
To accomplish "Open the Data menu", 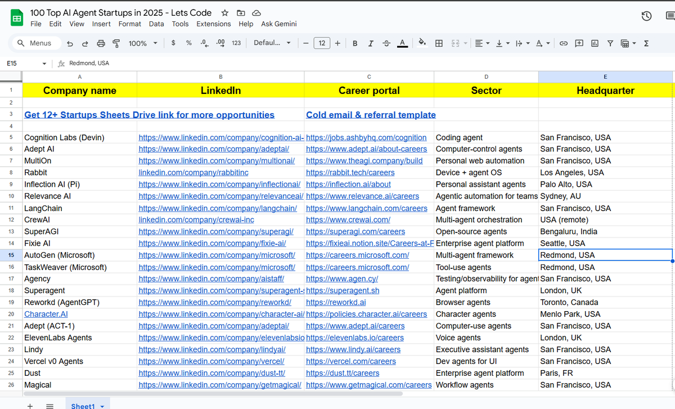I will click(156, 24).
